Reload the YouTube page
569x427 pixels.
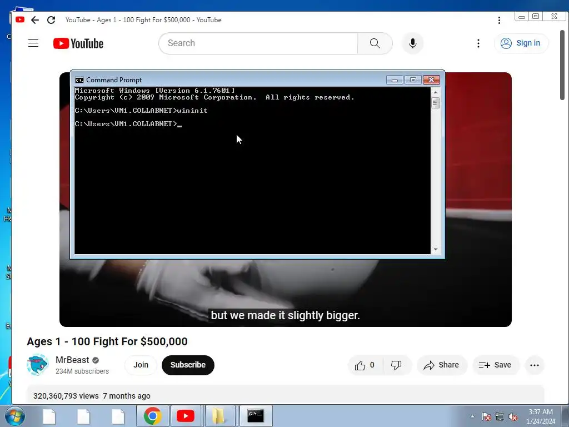click(51, 20)
